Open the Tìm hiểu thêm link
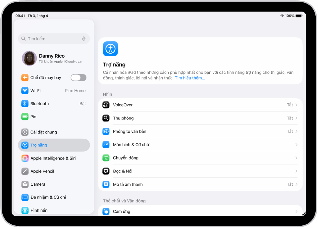The image size is (318, 229). [x=190, y=78]
